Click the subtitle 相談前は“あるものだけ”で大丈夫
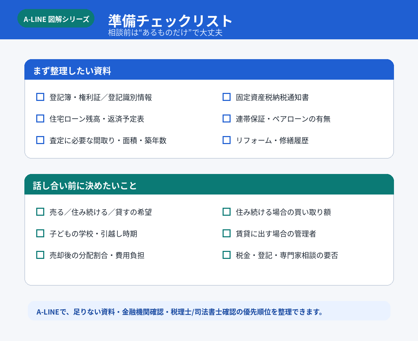 click(x=165, y=33)
